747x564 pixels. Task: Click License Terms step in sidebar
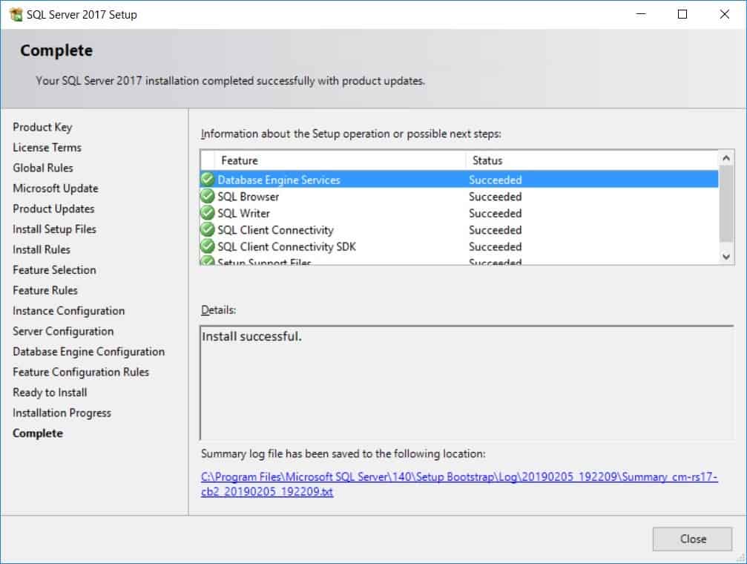47,148
